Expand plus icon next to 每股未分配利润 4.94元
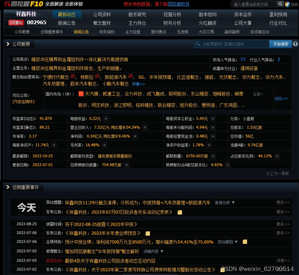This screenshot has height=275, width=299. (213, 127)
